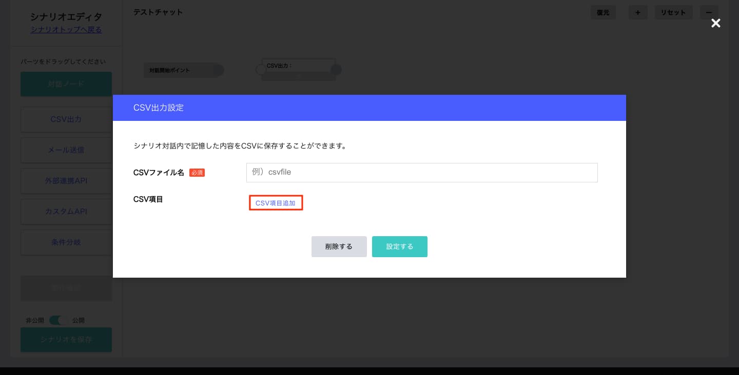Click the CSVファイル名 input field
The image size is (739, 375).
point(422,173)
